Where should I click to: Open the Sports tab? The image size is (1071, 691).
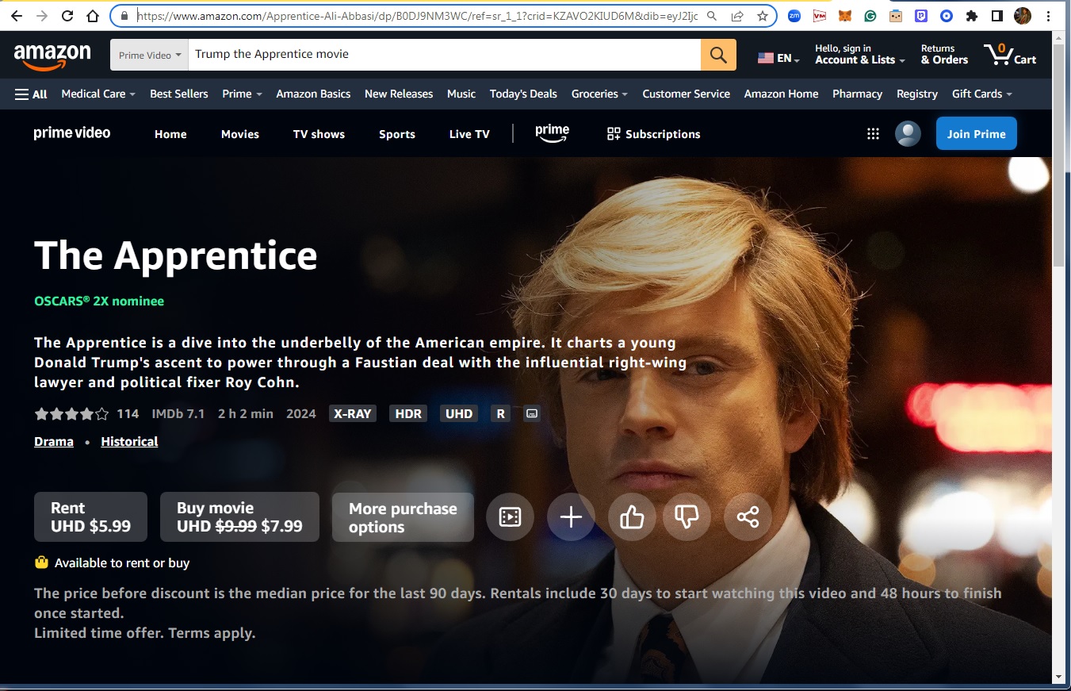[397, 134]
